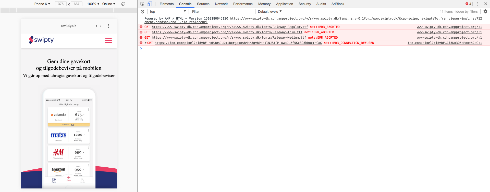The image size is (490, 192).
Task: Open the foo.com/pixel request URL link
Action: [238, 43]
